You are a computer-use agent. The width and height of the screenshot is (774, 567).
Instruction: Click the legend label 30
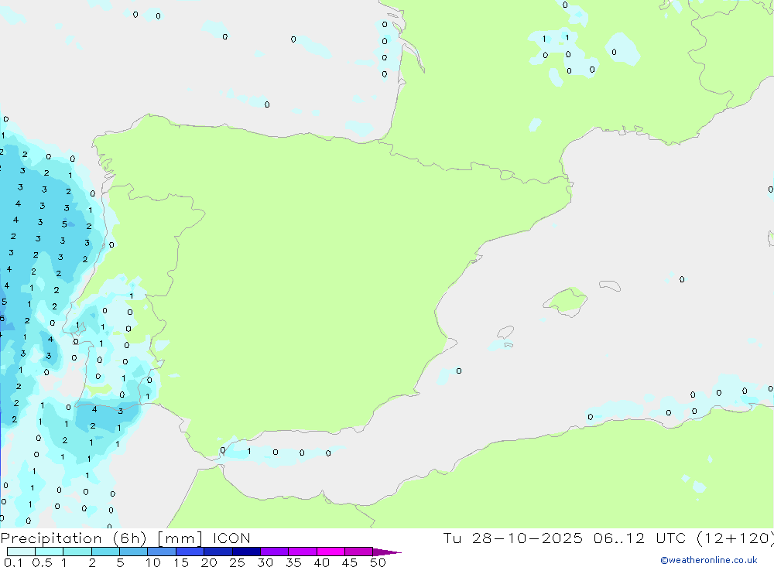click(265, 562)
